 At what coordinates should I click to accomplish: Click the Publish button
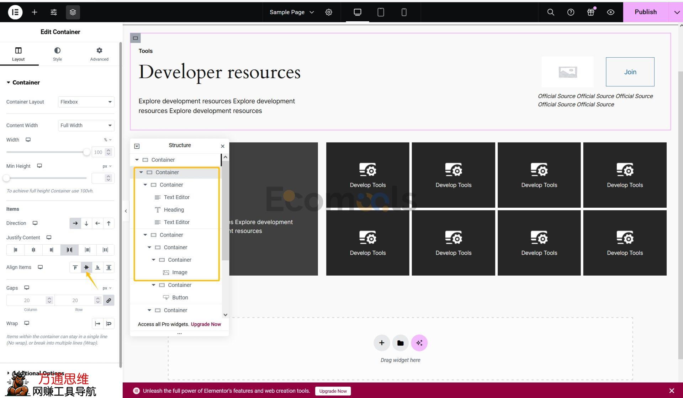[x=645, y=12]
